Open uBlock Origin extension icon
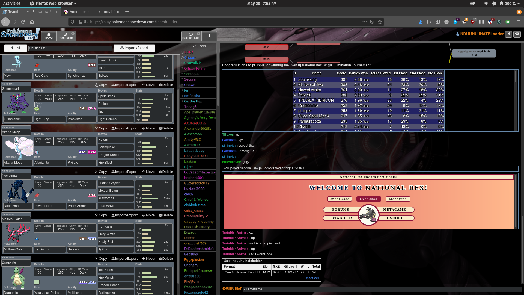The height and width of the screenshot is (295, 524). click(x=473, y=22)
